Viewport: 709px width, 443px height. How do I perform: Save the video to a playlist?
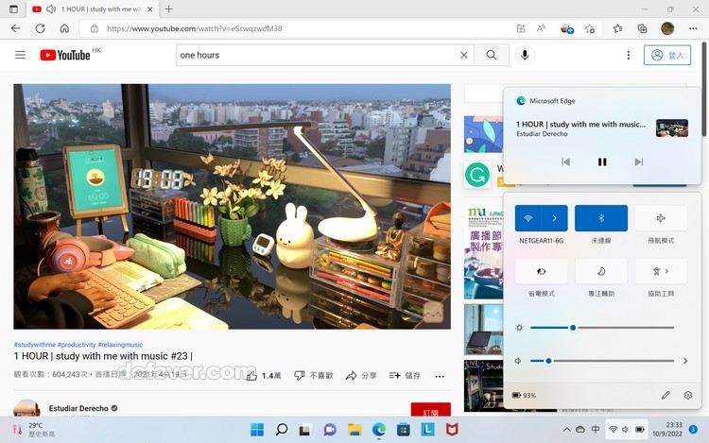[x=405, y=376]
